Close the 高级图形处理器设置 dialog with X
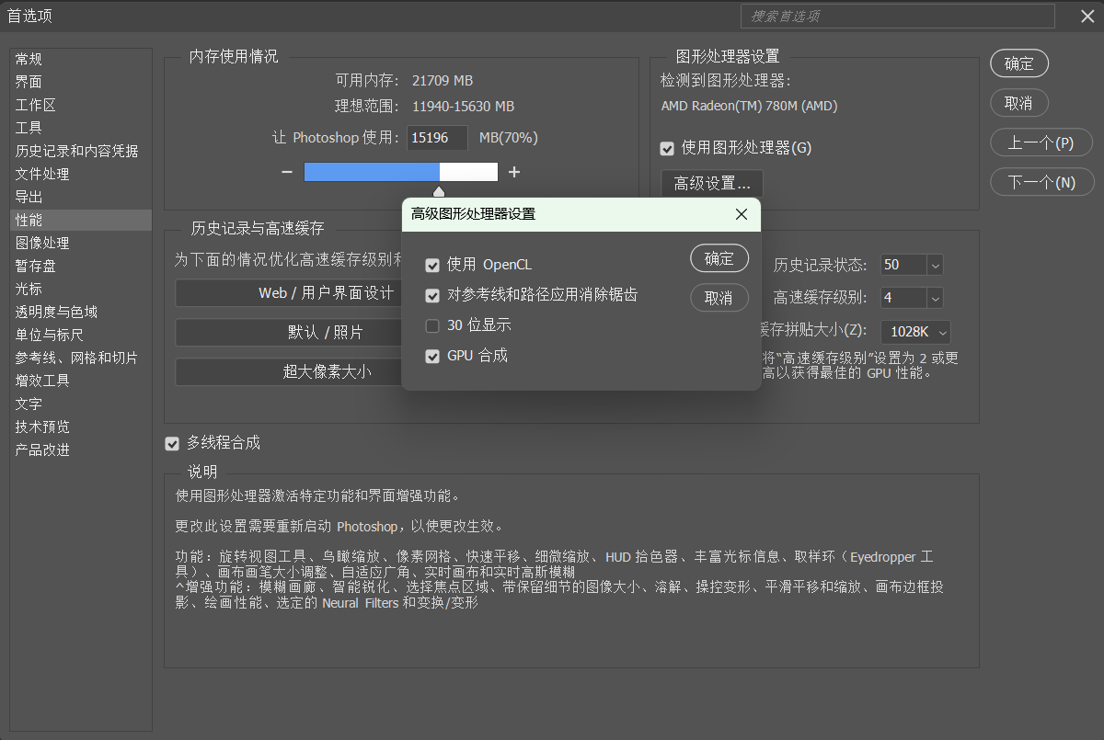The image size is (1104, 740). click(x=742, y=214)
